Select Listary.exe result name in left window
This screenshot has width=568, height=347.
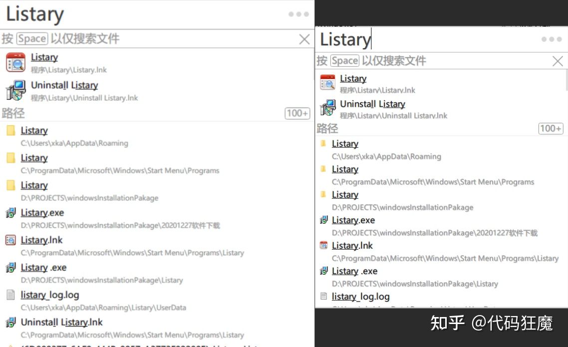tap(42, 213)
